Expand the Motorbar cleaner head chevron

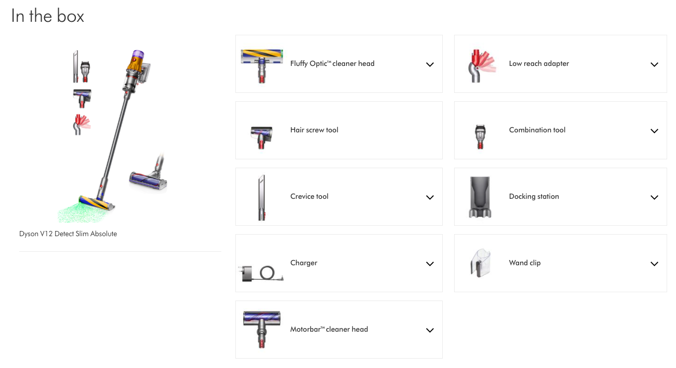430,330
